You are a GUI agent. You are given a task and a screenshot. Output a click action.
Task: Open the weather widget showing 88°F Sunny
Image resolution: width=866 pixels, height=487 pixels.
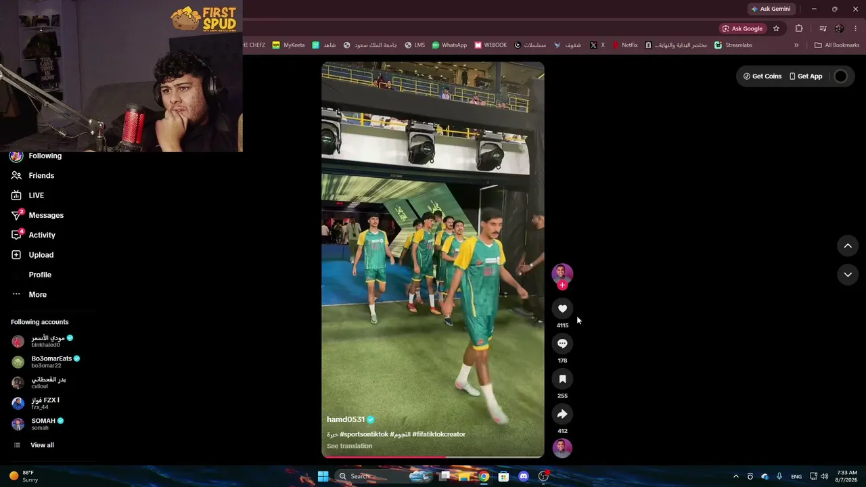(x=23, y=476)
